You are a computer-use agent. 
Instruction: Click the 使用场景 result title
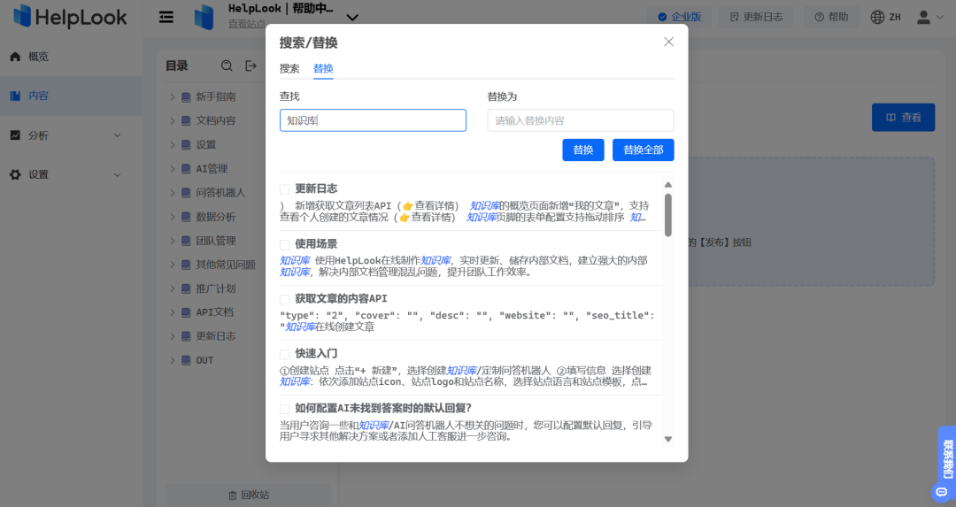pyautogui.click(x=316, y=243)
